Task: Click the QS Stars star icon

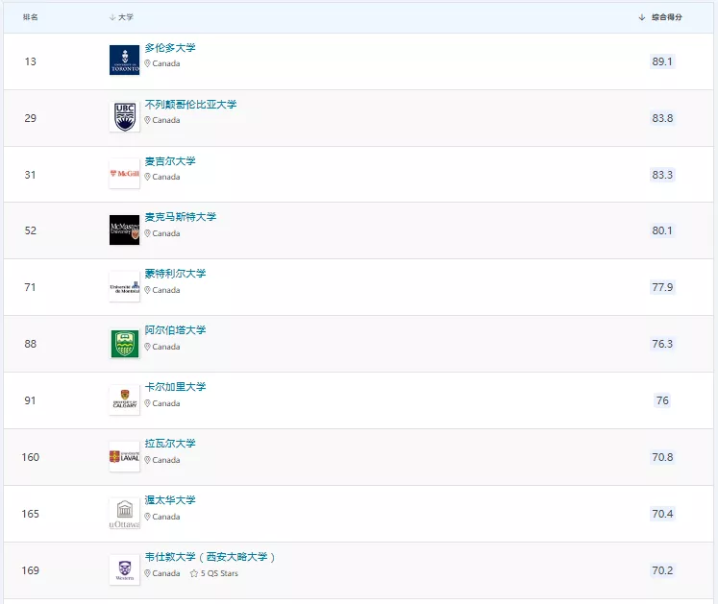Action: click(x=194, y=573)
